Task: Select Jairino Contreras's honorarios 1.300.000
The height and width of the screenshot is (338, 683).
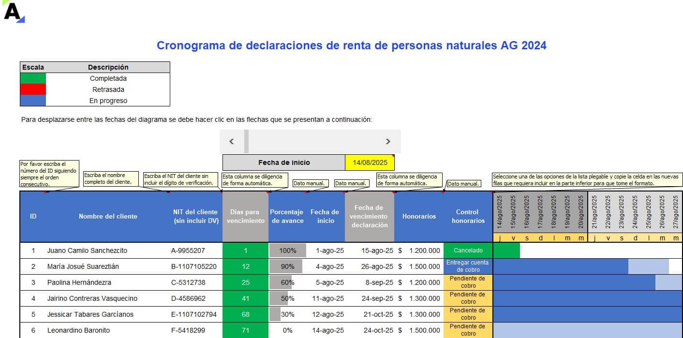Action: click(419, 298)
